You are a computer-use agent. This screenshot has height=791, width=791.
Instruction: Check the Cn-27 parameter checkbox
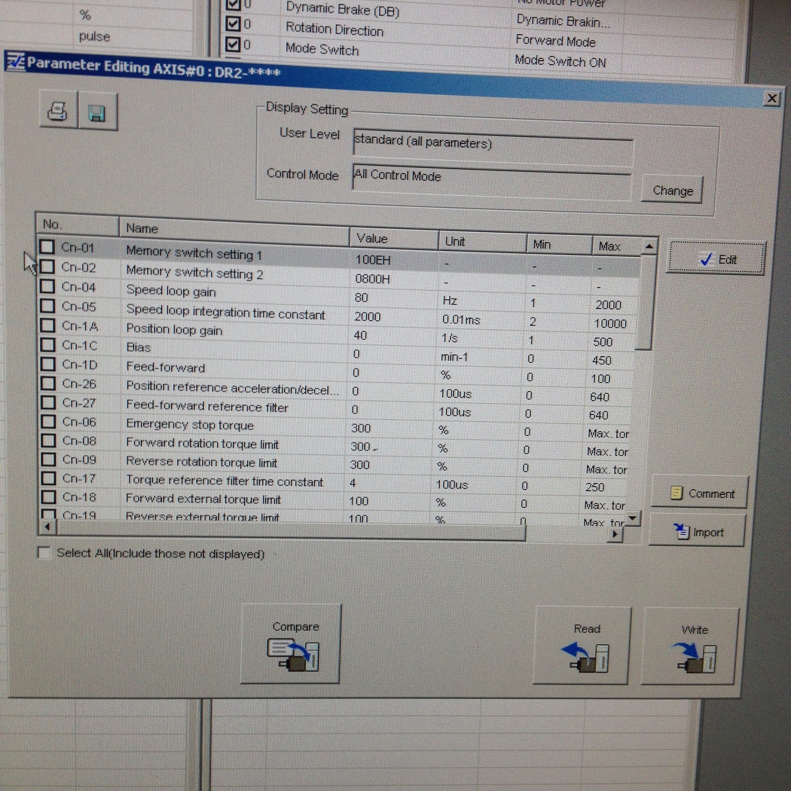[48, 402]
